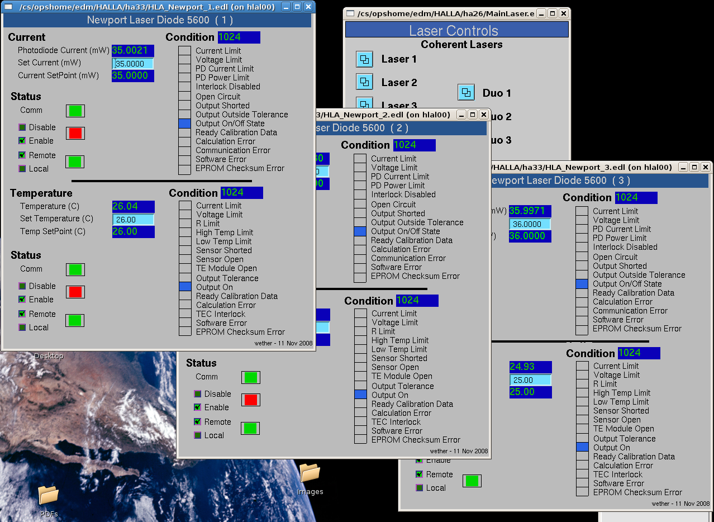
Task: Click green Remote indicator in diode 1 Temperature status
Action: 75,320
